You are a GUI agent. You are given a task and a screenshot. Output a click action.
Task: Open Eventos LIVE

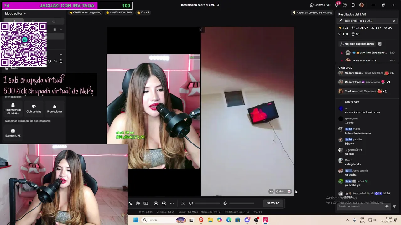[x=13, y=133]
